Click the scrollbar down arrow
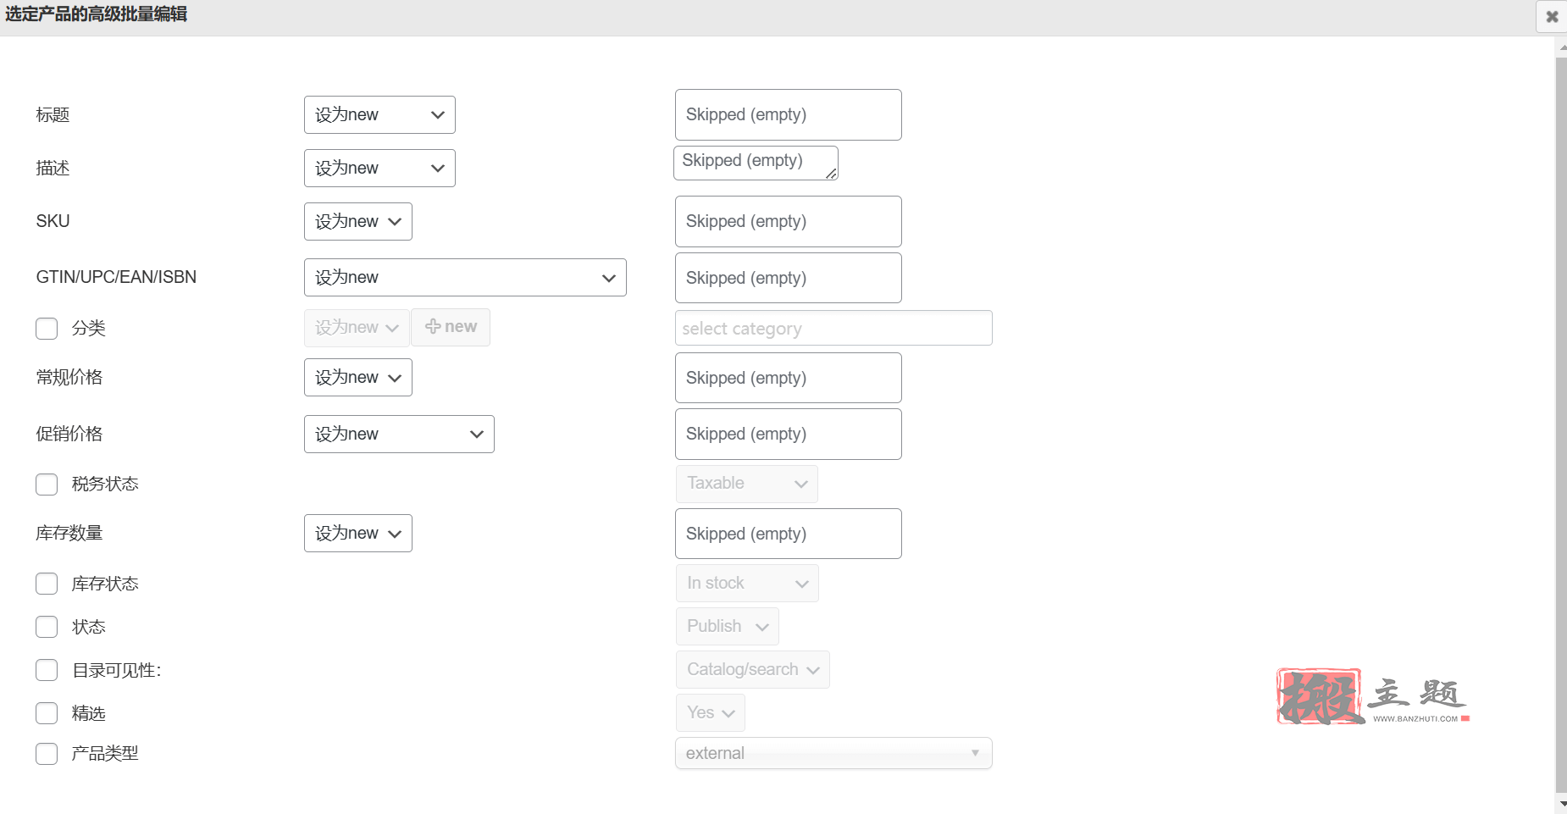Image resolution: width=1567 pixels, height=814 pixels. (1561, 805)
